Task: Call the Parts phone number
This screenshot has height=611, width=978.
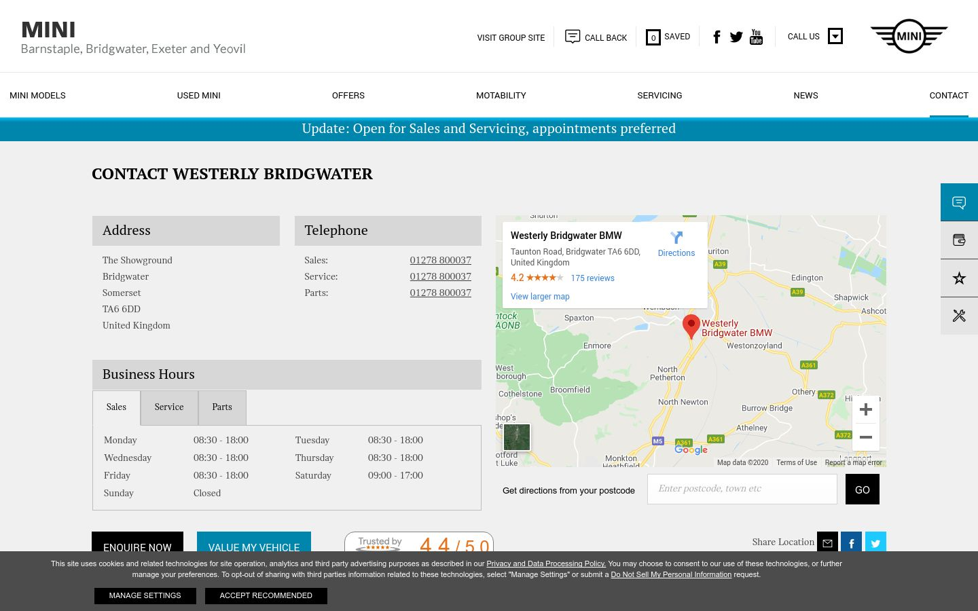Action: [x=440, y=293]
